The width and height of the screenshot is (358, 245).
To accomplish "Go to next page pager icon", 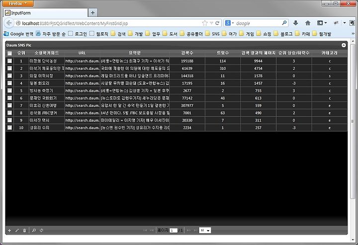I will click(188, 231).
